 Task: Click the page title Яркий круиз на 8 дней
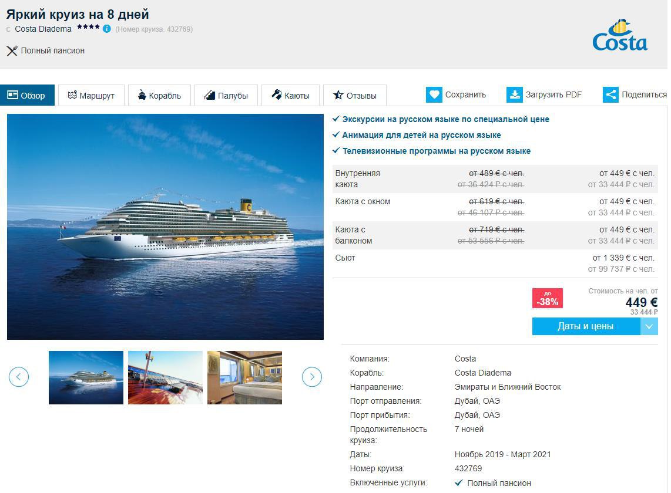point(78,14)
